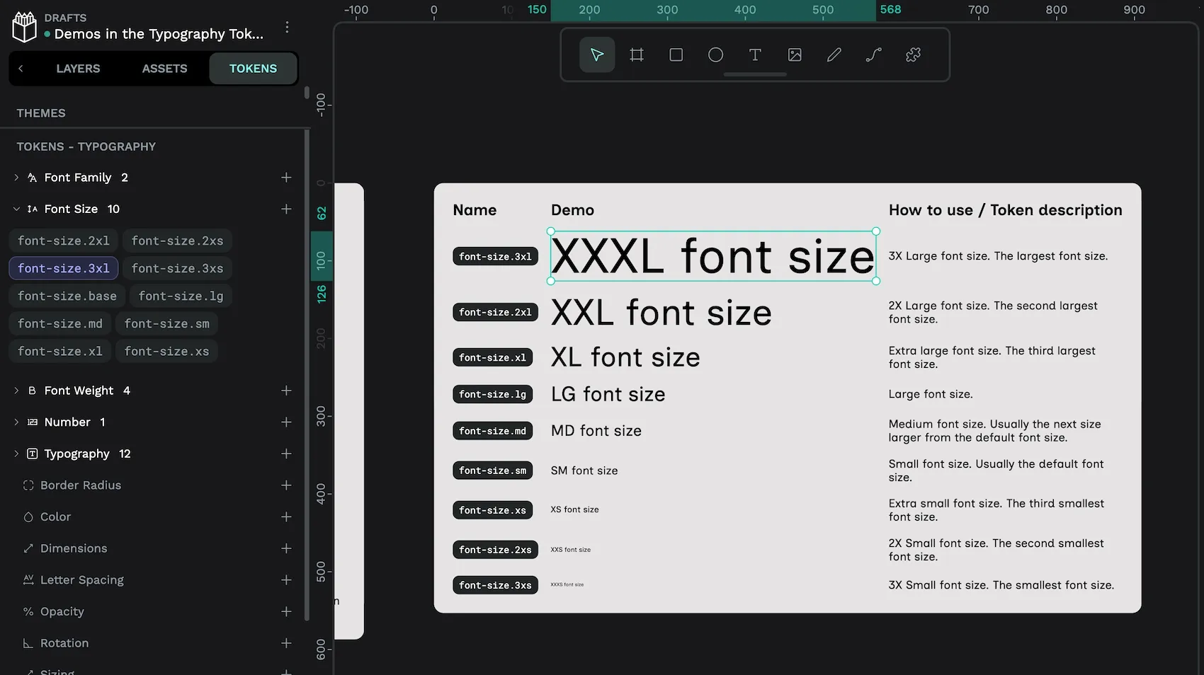Select the Board tool in the toolbar
This screenshot has width=1204, height=675.
pos(636,54)
